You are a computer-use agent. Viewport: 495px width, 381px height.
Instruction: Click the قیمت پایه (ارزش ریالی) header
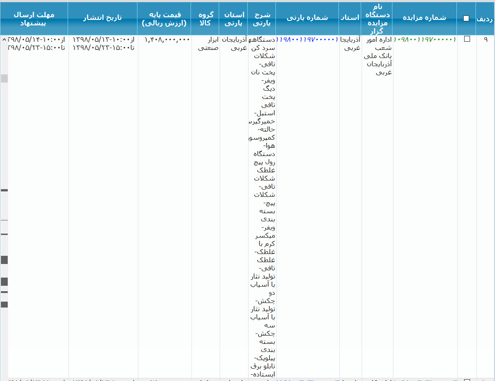[164, 18]
